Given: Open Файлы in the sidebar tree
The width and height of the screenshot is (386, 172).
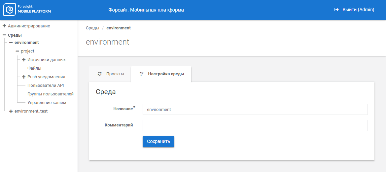Looking at the screenshot, I should (x=34, y=68).
